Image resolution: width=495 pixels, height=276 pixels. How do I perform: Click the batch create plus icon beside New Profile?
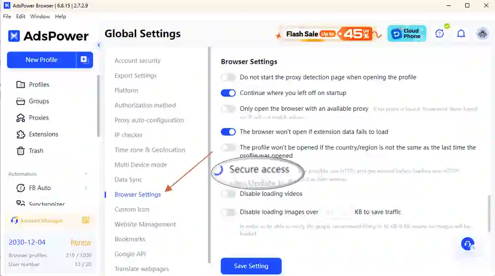(84, 60)
